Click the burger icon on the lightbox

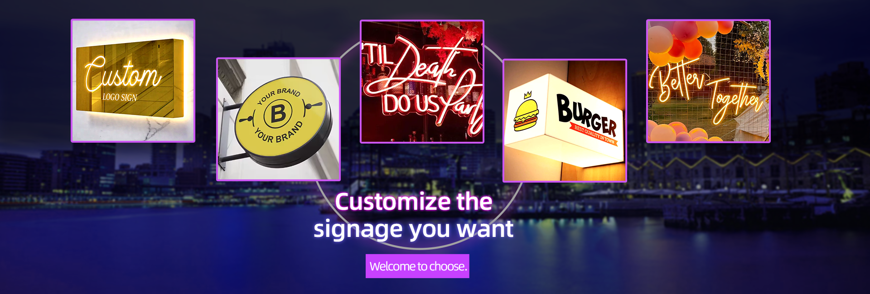526,115
